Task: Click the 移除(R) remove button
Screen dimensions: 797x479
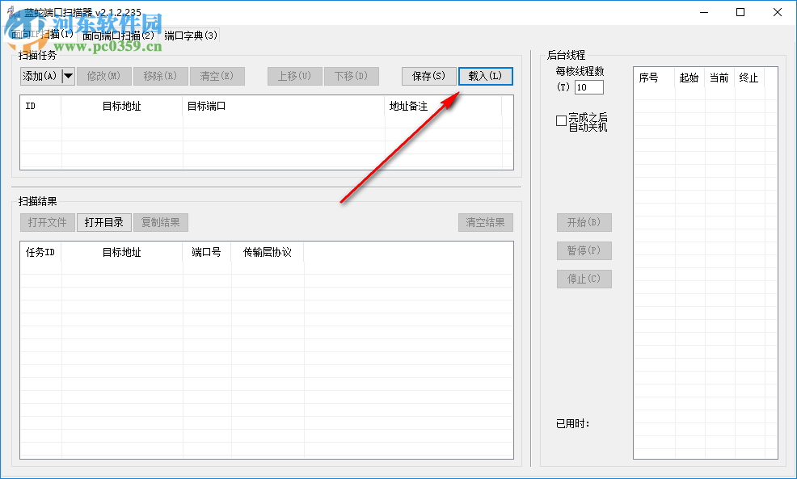Action: pyautogui.click(x=160, y=76)
